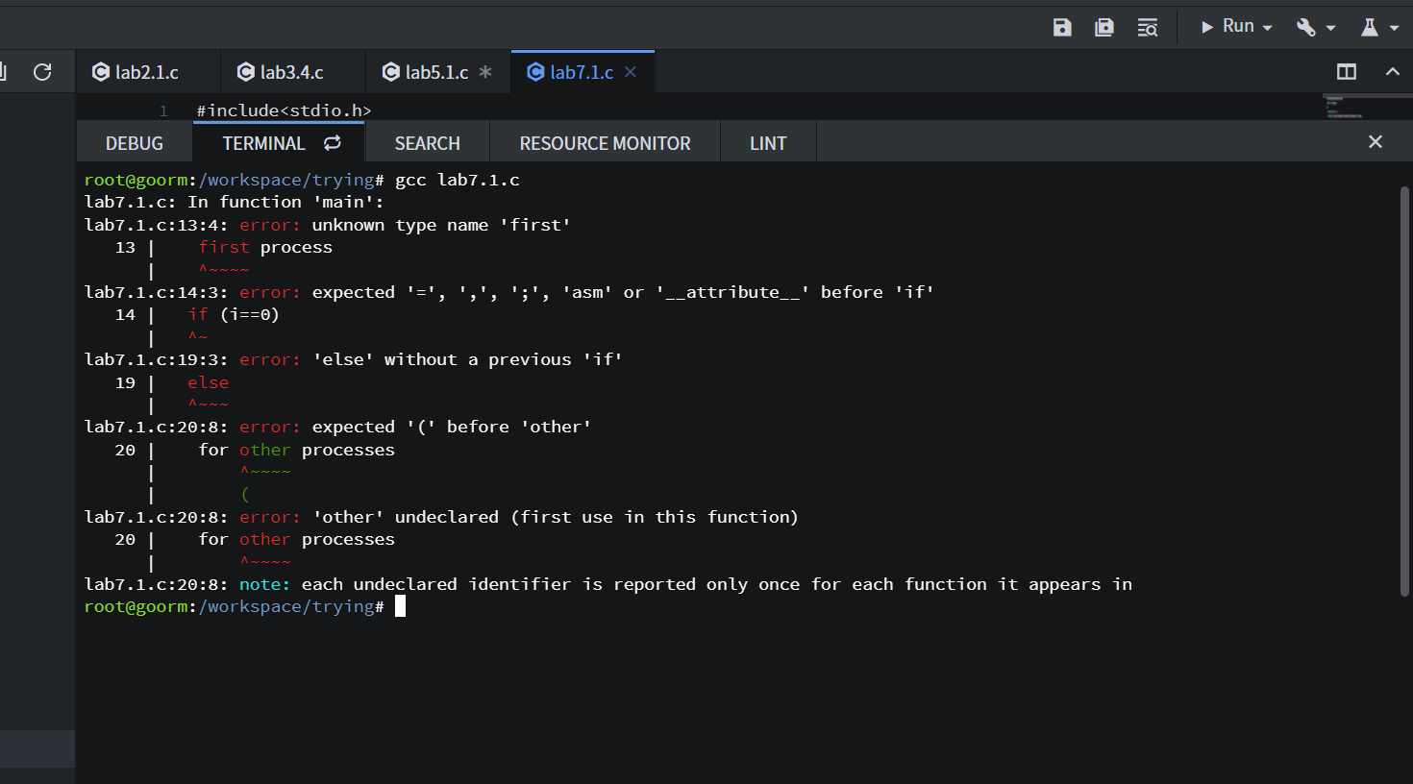Open the search-in-files icon in the toolbar
This screenshot has width=1413, height=784.
[1148, 27]
